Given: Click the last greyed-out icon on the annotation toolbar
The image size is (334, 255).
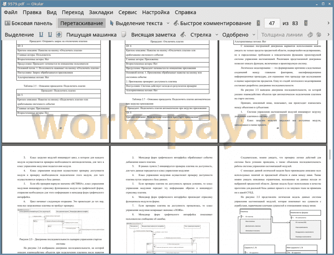Looking at the screenshot, I should pos(319,34).
